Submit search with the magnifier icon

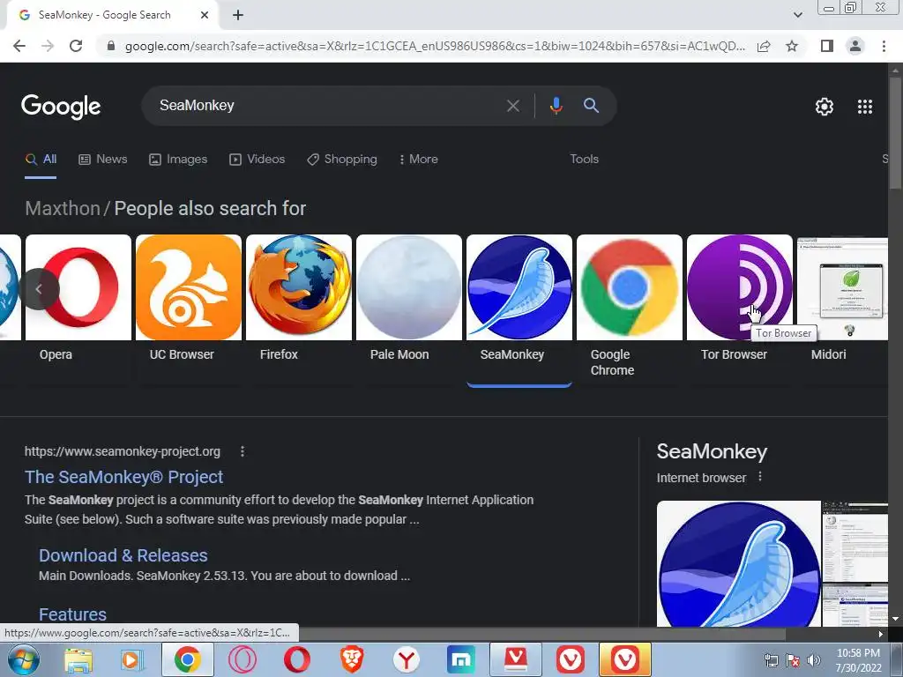point(591,106)
